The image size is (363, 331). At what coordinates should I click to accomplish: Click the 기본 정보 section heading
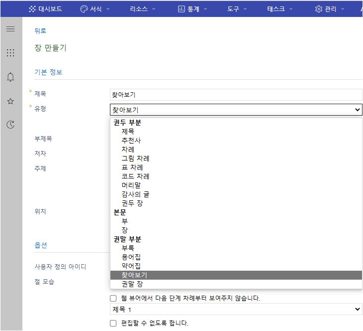click(48, 72)
